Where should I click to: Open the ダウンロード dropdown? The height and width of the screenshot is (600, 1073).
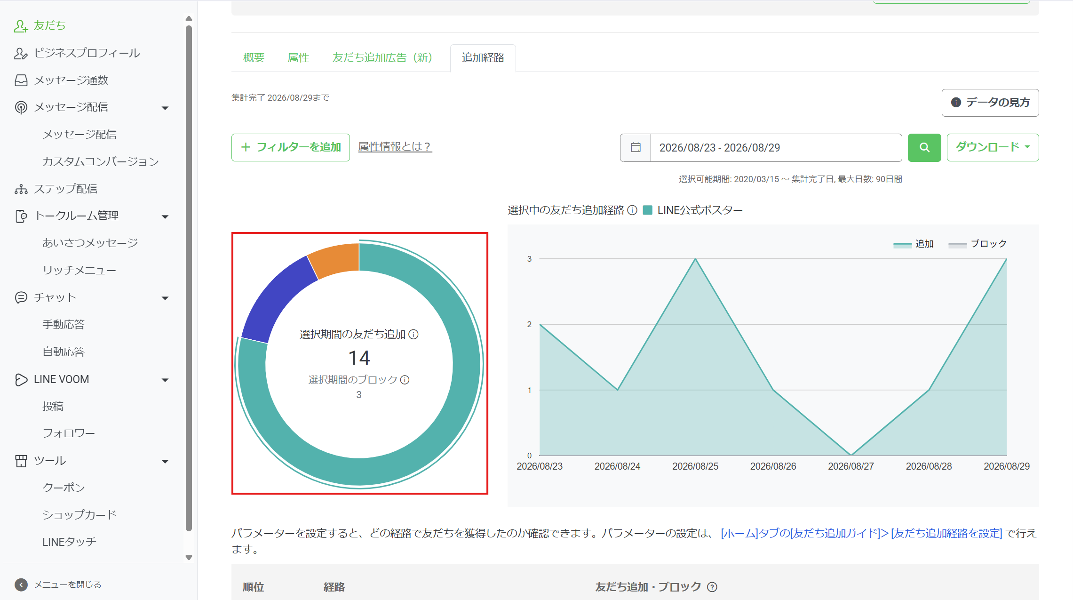point(993,148)
